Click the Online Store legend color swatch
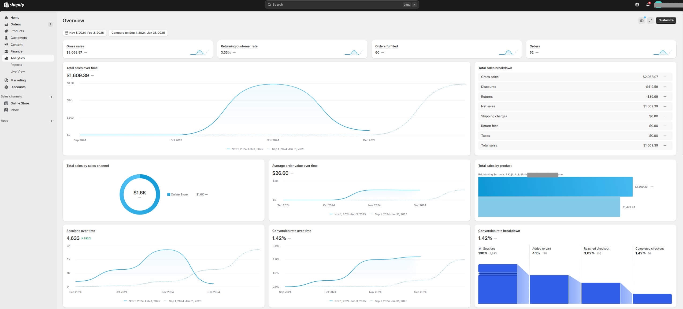The height and width of the screenshot is (309, 683). coord(169,194)
